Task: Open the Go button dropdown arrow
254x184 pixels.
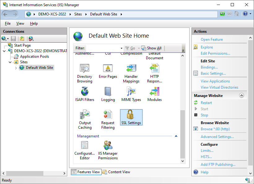Action: (139, 48)
